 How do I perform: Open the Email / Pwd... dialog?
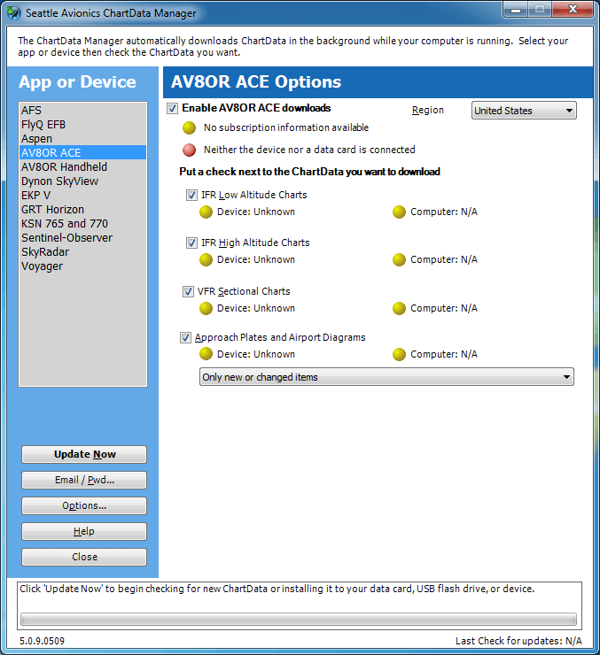coord(84,480)
